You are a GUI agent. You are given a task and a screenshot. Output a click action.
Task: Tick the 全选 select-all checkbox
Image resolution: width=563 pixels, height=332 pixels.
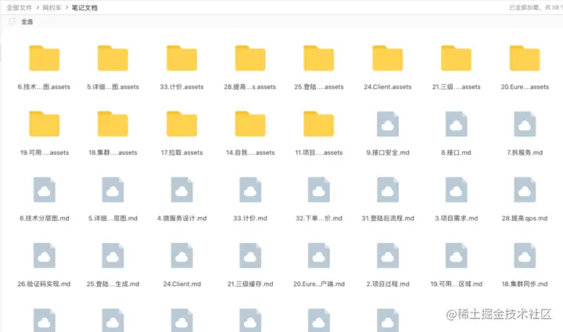coord(12,22)
